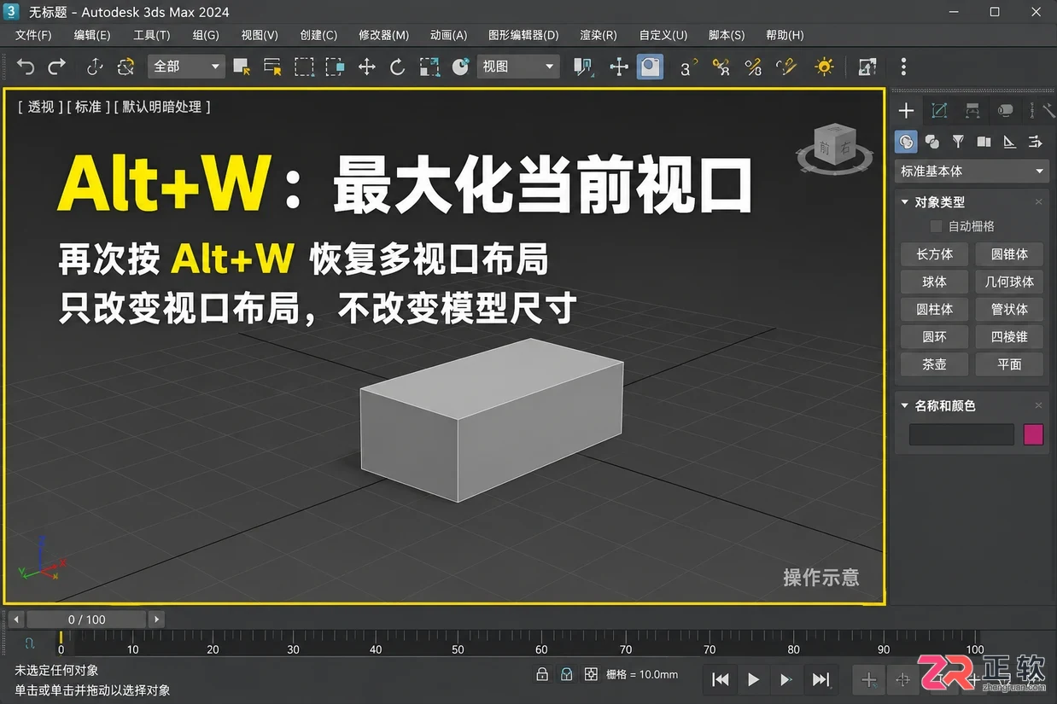The image size is (1057, 704).
Task: Activate the Select and Scale tool
Action: point(429,67)
